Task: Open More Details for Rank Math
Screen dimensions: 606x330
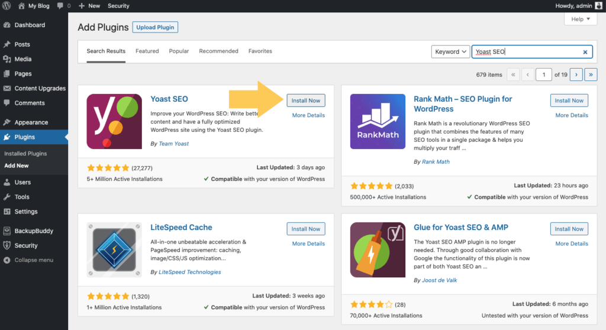Action: [x=572, y=115]
